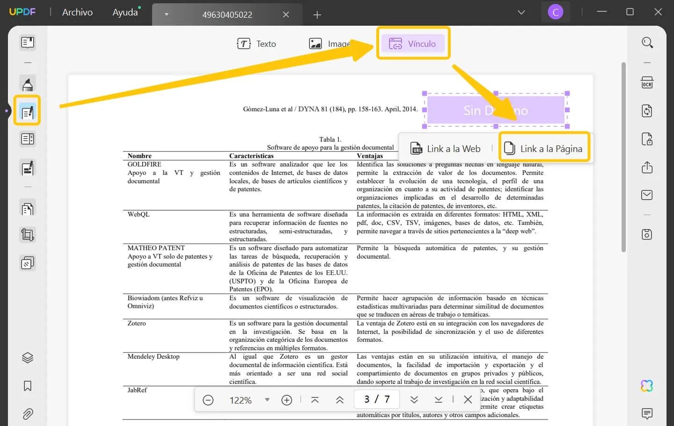
Task: Show the Layers panel
Action: [28, 358]
